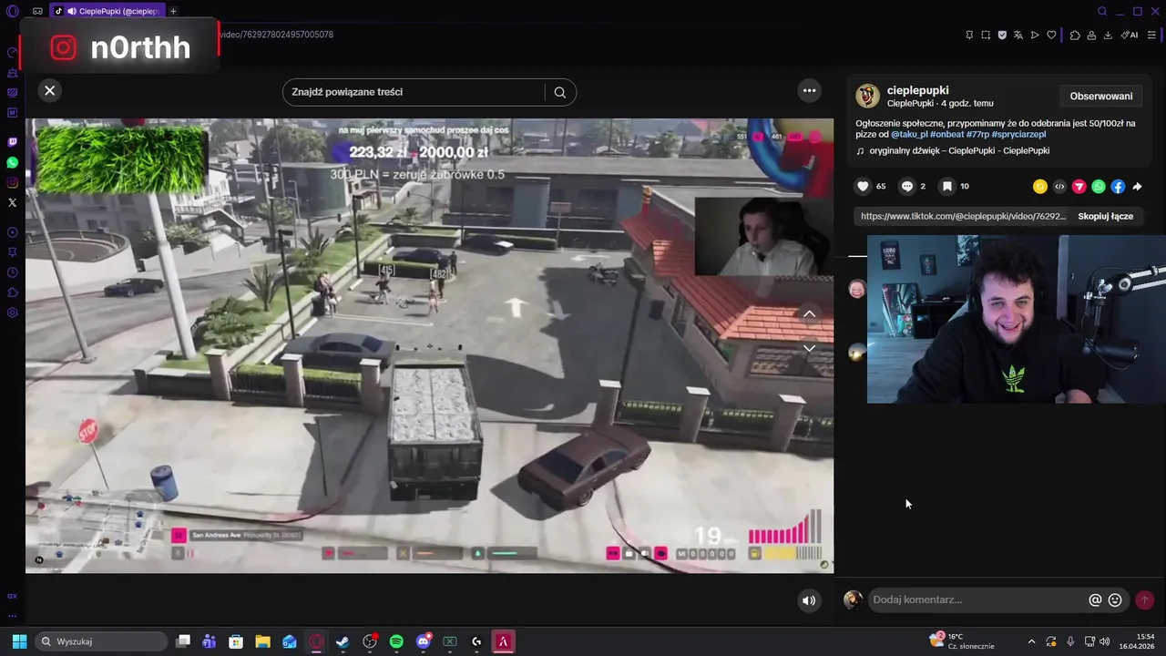Open the ad blocker shield icon

pyautogui.click(x=1002, y=35)
